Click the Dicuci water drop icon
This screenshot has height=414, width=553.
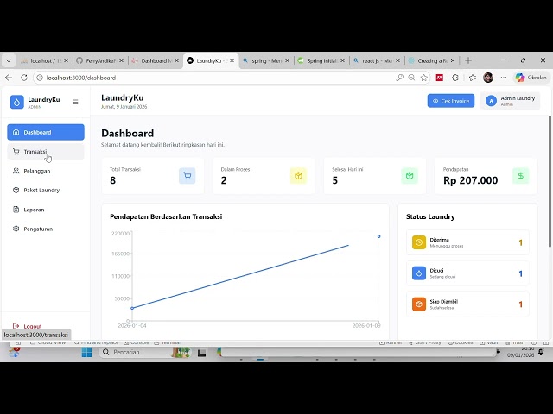(419, 273)
